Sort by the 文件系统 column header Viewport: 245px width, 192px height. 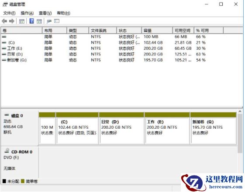[x=103, y=31]
